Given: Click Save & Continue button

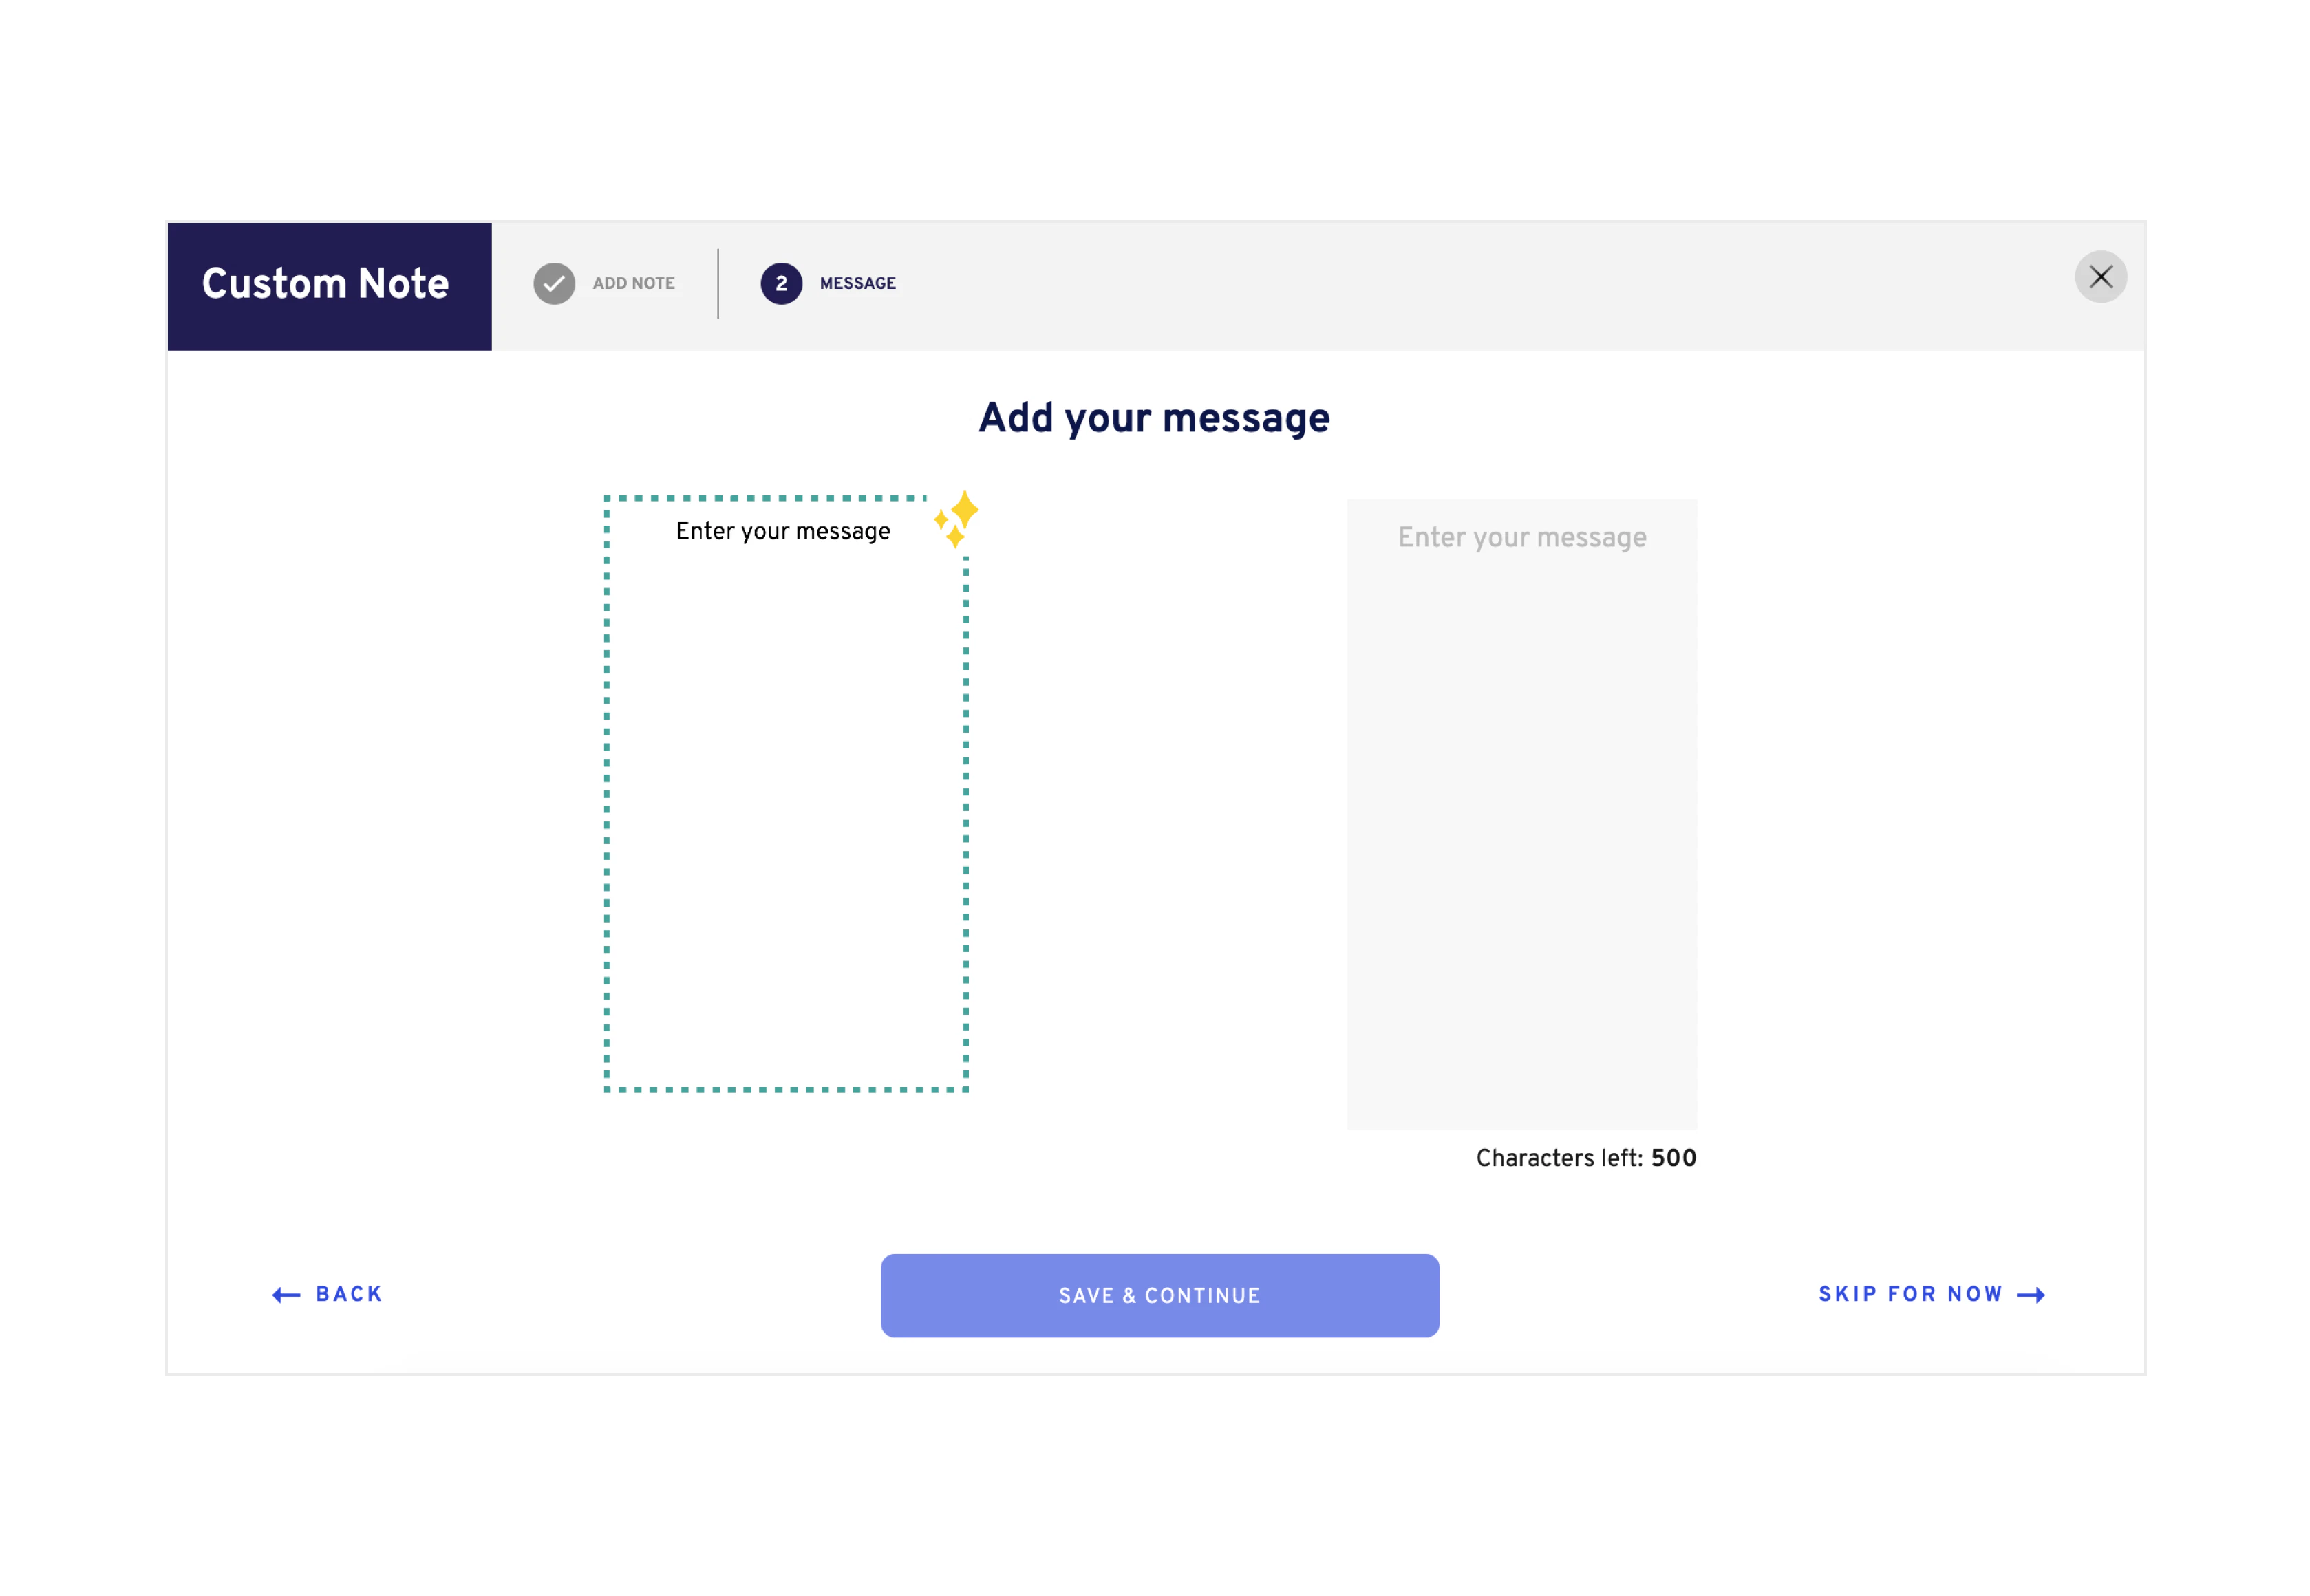Looking at the screenshot, I should pos(1160,1295).
